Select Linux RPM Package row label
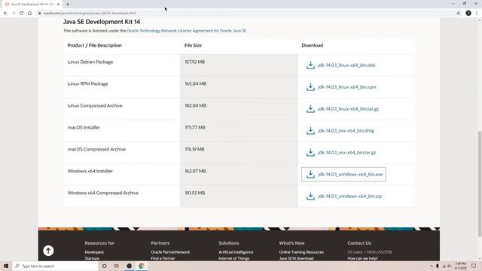482x271 pixels. point(88,84)
